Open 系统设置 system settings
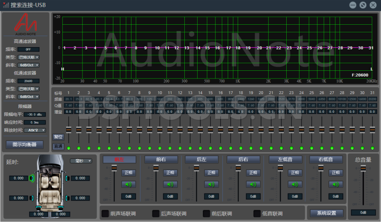 point(326,213)
